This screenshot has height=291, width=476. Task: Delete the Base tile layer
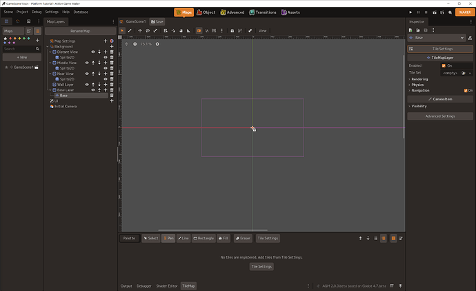click(x=112, y=96)
